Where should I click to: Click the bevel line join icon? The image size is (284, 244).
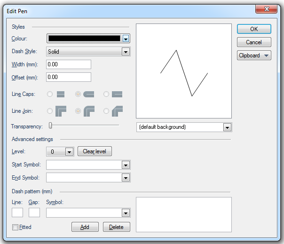pyautogui.click(x=118, y=111)
